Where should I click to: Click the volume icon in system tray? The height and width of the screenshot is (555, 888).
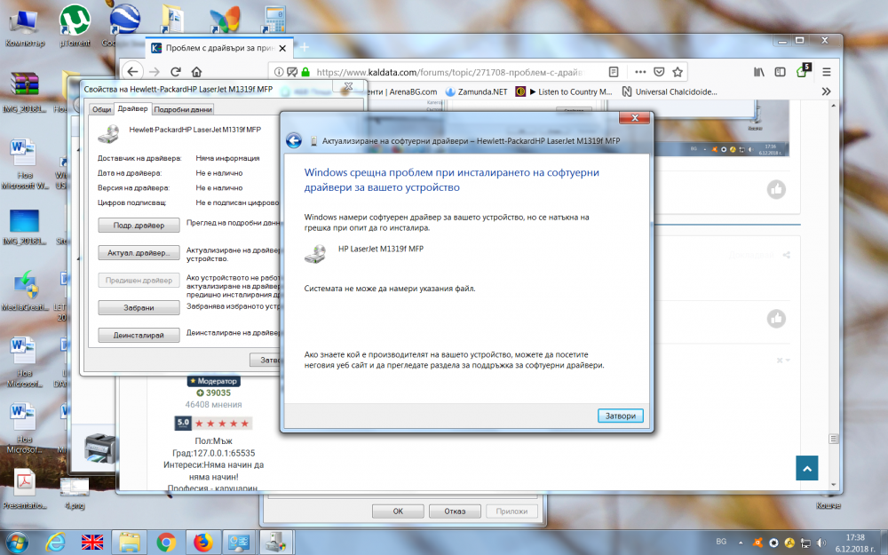(x=821, y=543)
